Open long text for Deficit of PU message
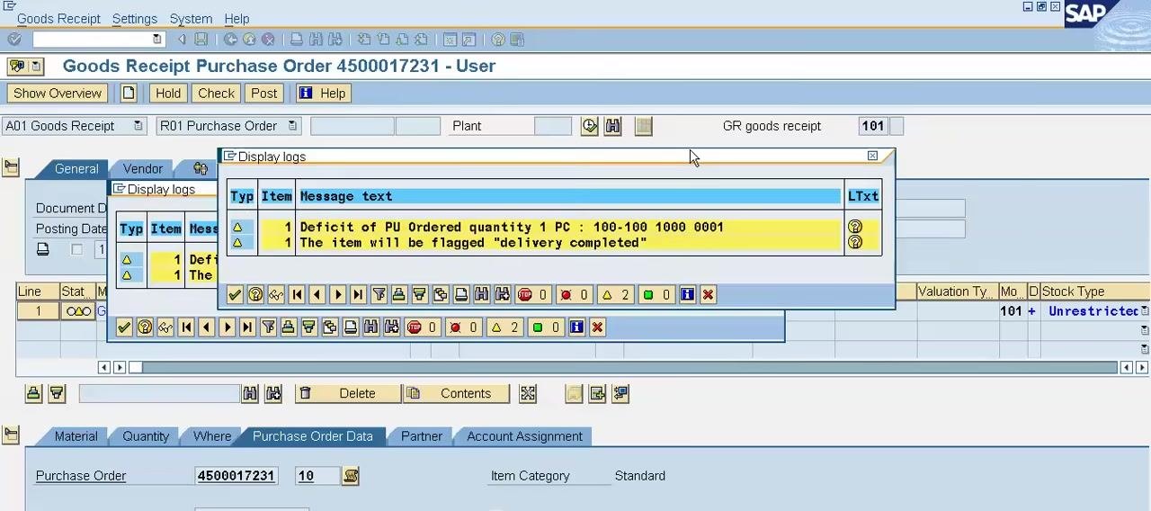1151x511 pixels. (x=855, y=227)
